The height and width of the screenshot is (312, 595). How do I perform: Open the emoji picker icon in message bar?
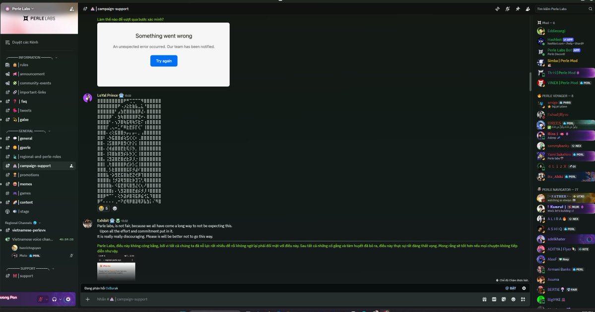[514, 299]
